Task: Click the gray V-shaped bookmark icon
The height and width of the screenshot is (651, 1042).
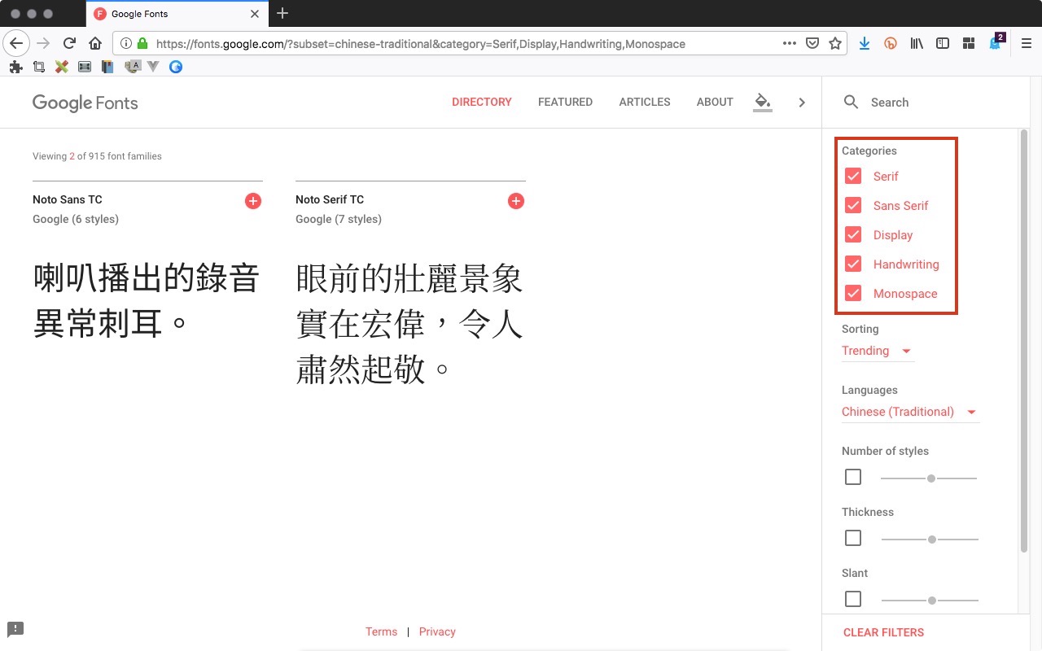Action: tap(152, 67)
